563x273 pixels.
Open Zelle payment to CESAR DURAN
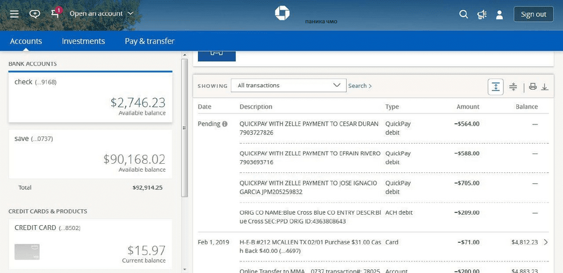[373, 129]
